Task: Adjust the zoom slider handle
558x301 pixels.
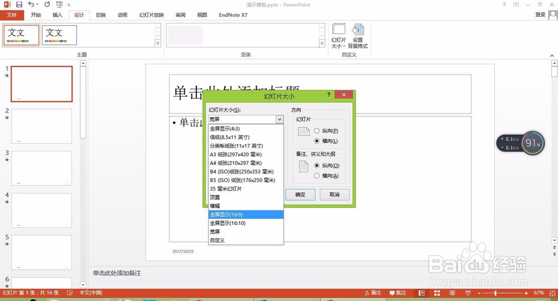Action: 496,293
